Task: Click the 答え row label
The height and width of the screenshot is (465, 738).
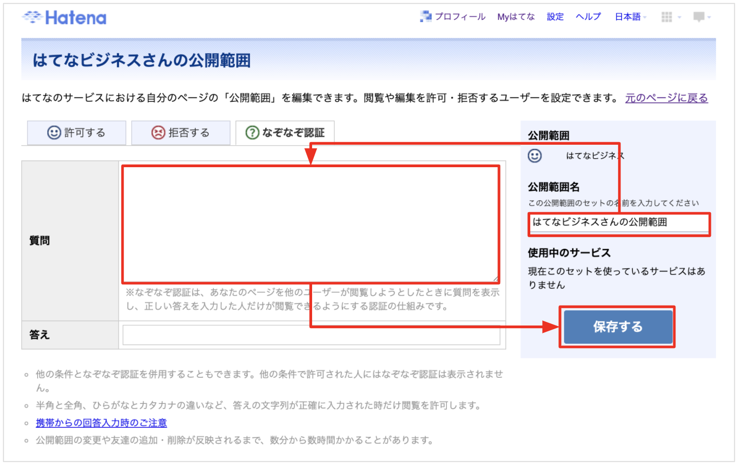Action: [40, 334]
